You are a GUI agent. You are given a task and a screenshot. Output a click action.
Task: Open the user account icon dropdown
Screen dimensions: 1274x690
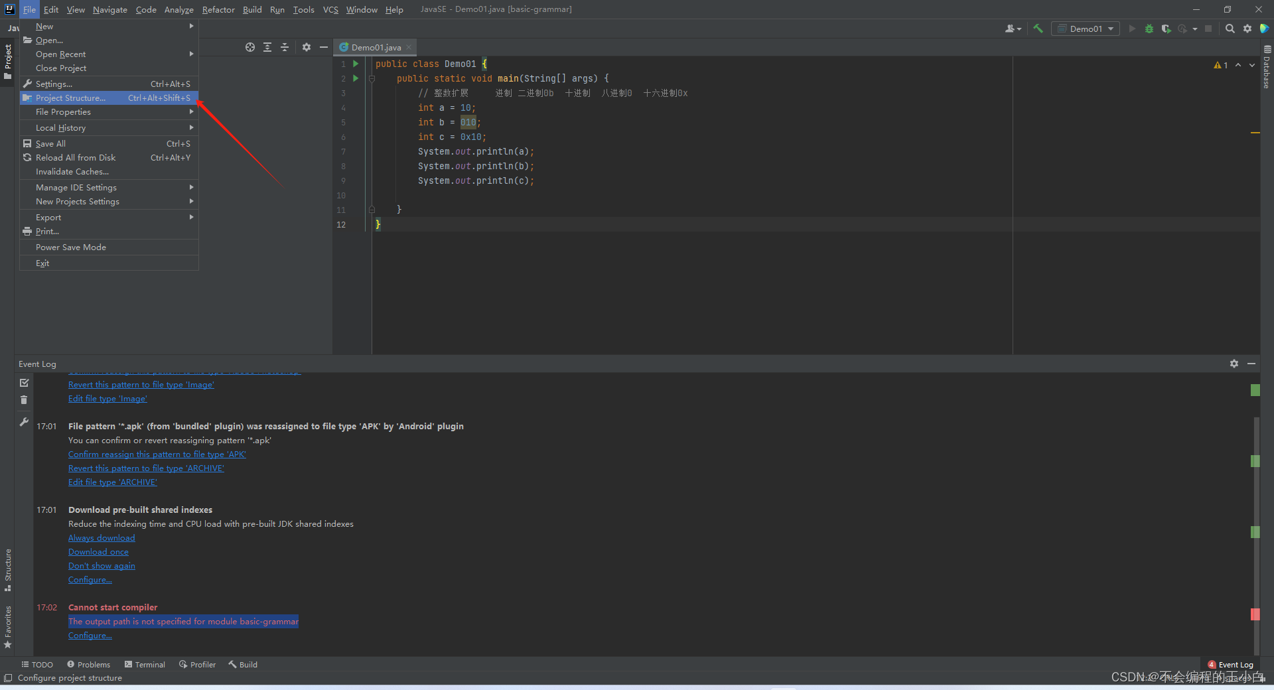click(1013, 29)
